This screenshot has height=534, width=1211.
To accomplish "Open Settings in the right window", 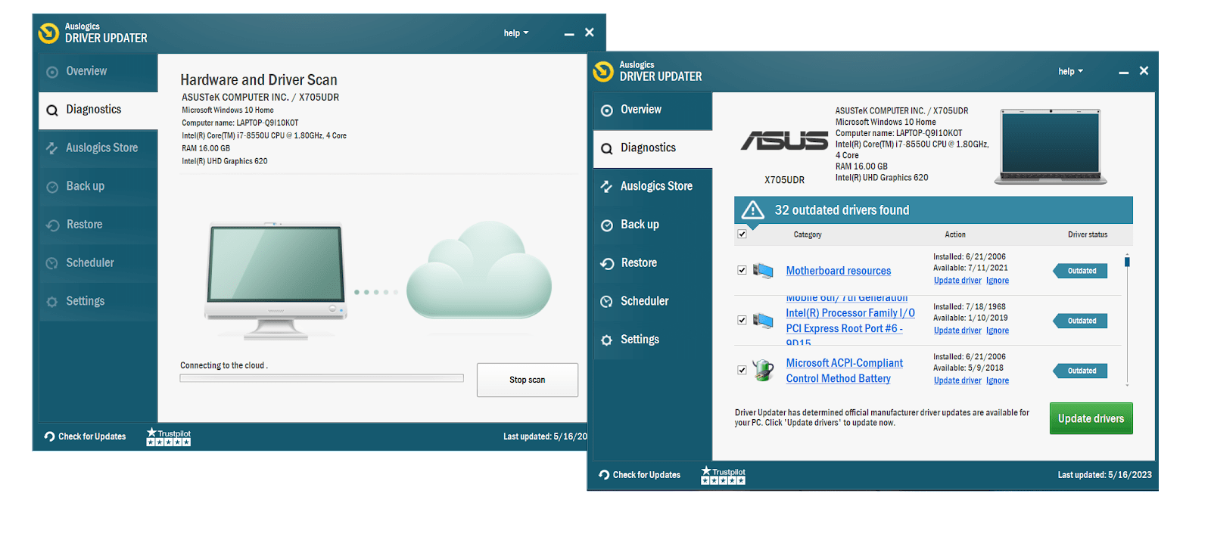I will 652,340.
